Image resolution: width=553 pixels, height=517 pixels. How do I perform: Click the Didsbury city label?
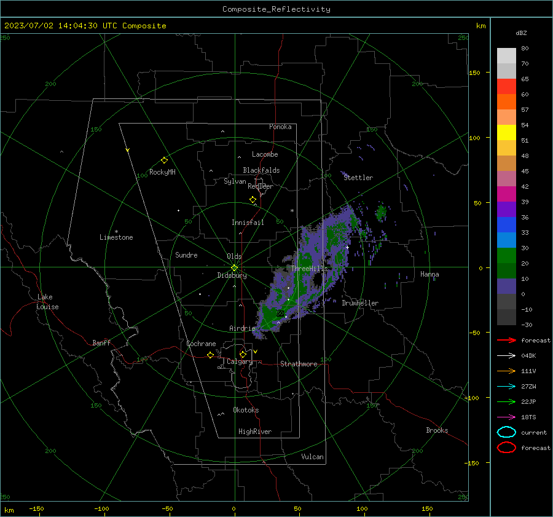[x=232, y=275]
